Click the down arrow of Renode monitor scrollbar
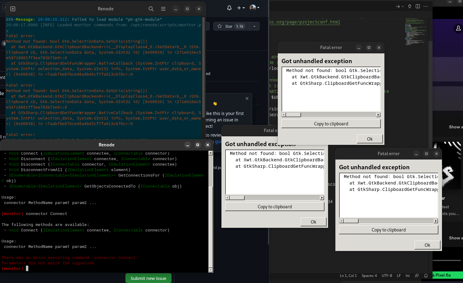Screen dimensions: 463x283 pyautogui.click(x=211, y=270)
